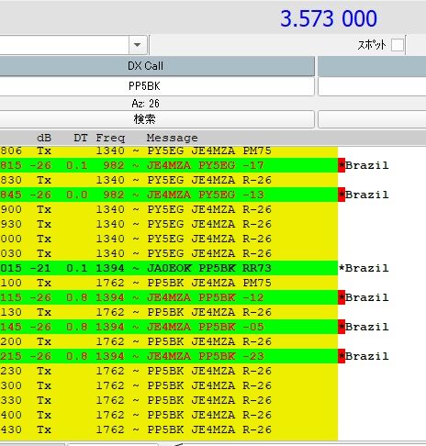426x446 pixels.
Task: Click the Brazil label on row 115
Action: coord(367,297)
